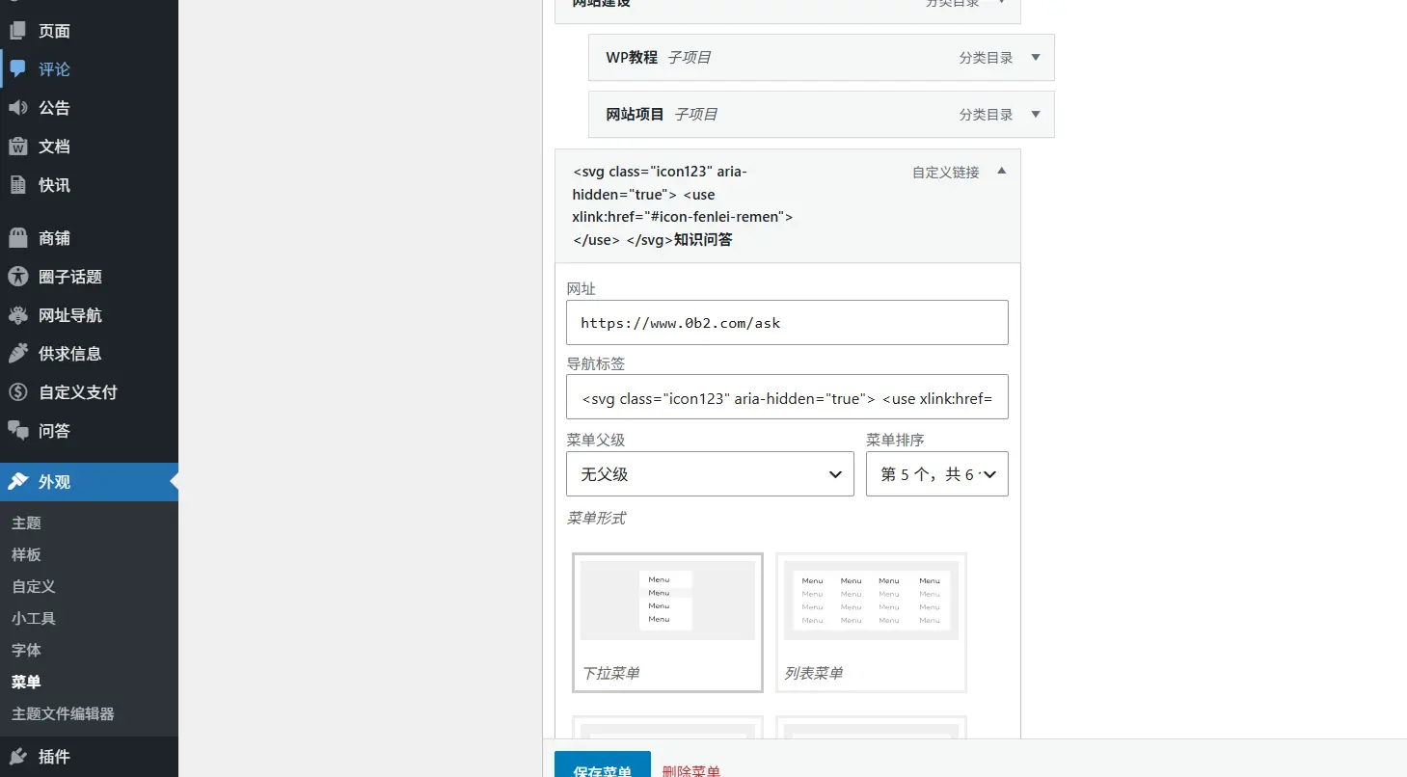This screenshot has width=1407, height=777.
Task: Open the 菜单 submenu entry
Action: pyautogui.click(x=26, y=682)
